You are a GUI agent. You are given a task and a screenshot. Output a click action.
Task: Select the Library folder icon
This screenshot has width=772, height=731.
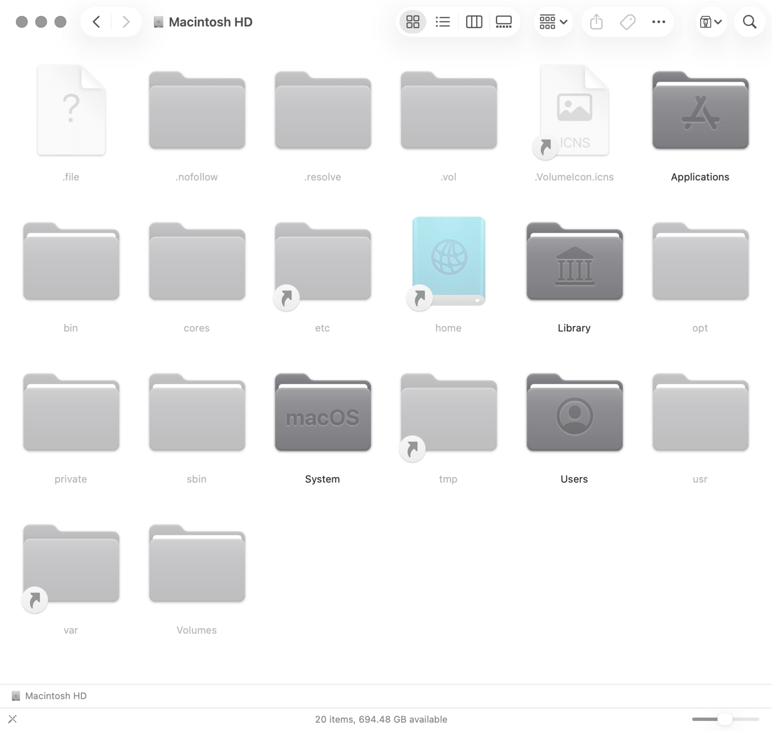click(x=574, y=262)
